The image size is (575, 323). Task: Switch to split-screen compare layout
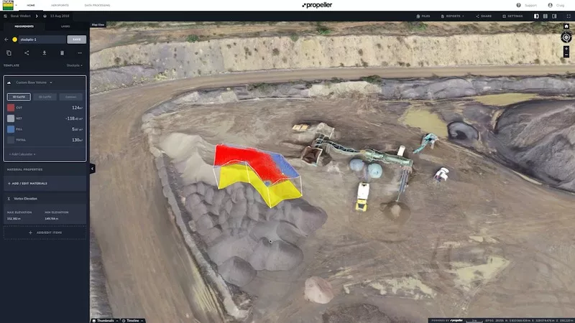click(544, 15)
